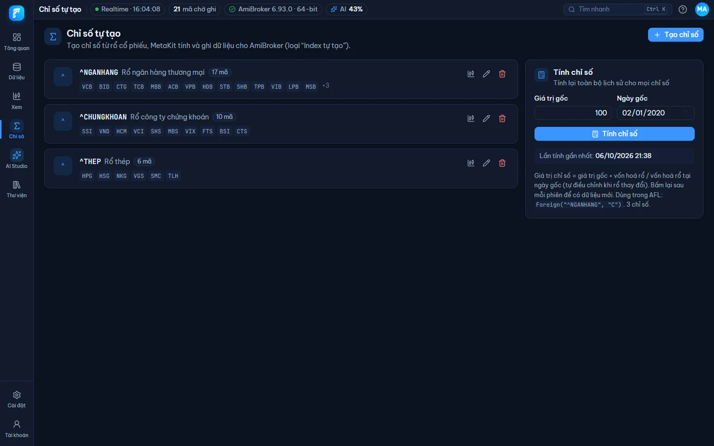The height and width of the screenshot is (446, 714).
Task: Edit the ^NGANHANG index
Action: tap(486, 74)
